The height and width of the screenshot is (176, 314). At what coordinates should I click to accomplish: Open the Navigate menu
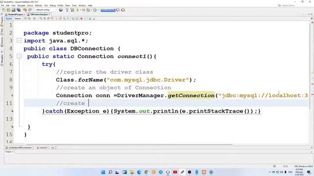click(21, 5)
